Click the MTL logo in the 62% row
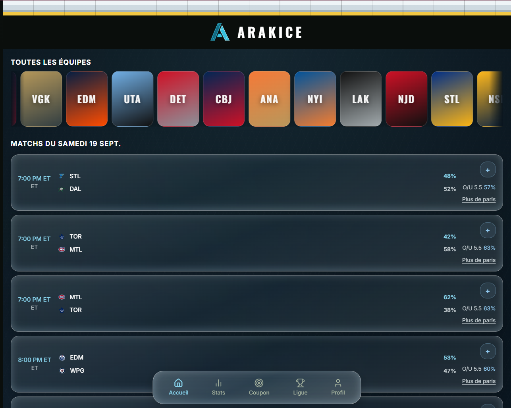Image resolution: width=511 pixels, height=408 pixels. (x=62, y=297)
